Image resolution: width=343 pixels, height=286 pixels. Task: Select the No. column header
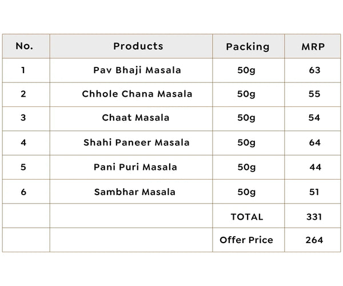pos(24,46)
